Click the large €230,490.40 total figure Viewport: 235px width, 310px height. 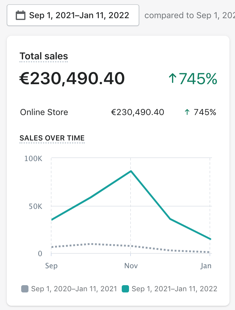coord(72,78)
